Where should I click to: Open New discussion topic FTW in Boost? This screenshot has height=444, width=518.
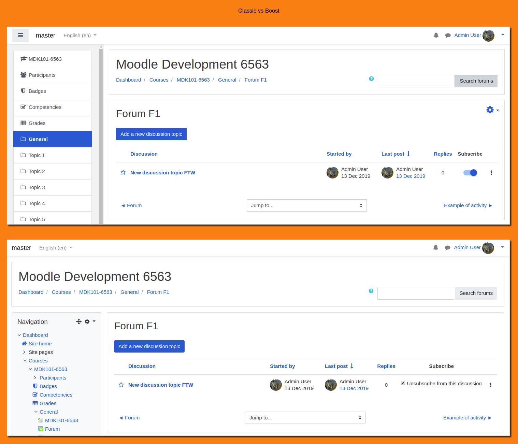coord(163,173)
